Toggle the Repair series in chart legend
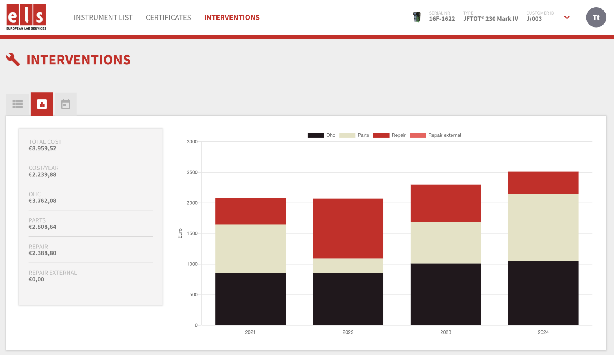Viewport: 614px width, 355px height. point(389,135)
